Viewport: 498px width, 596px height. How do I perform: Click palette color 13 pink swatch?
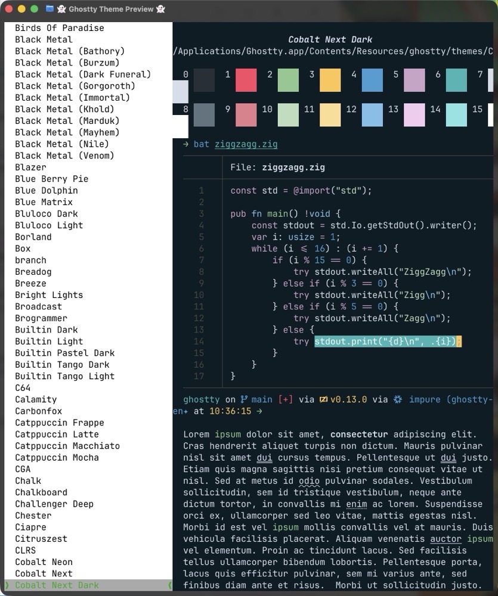coord(415,115)
